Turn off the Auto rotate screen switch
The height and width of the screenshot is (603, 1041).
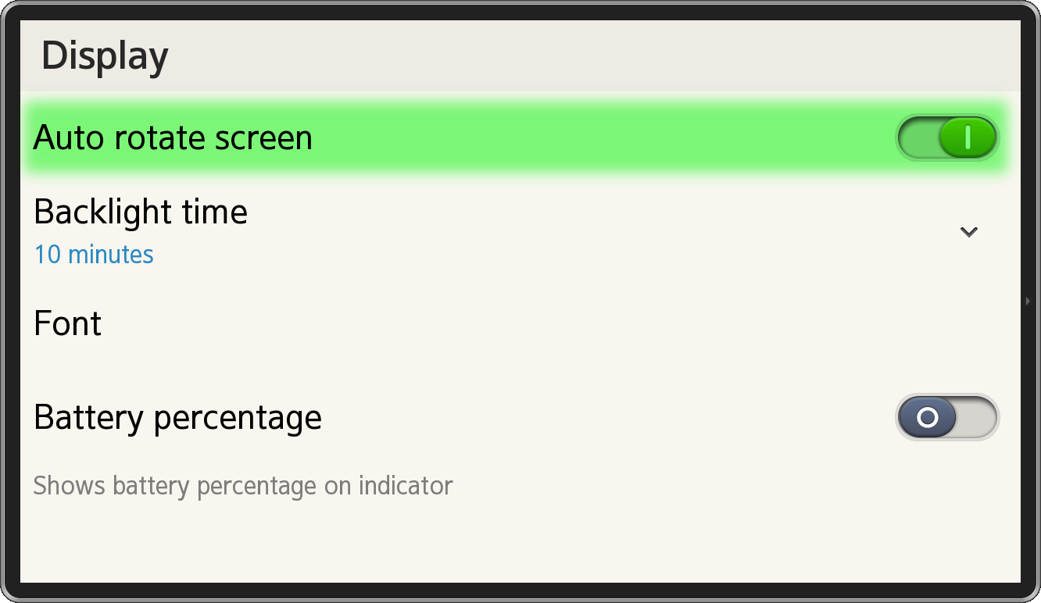946,137
